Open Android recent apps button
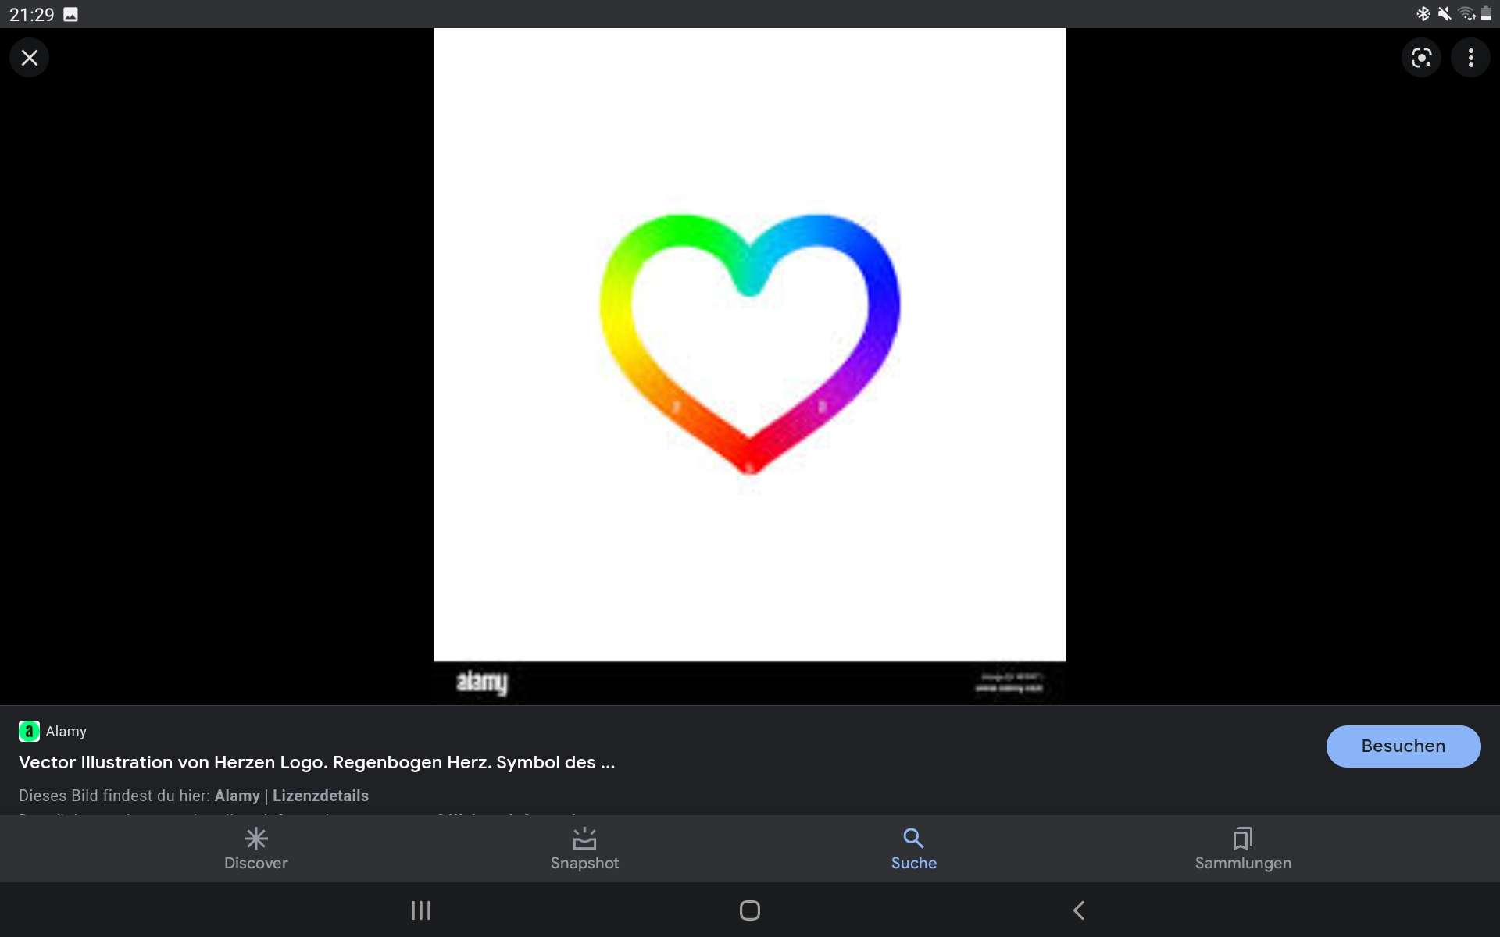 pos(421,910)
